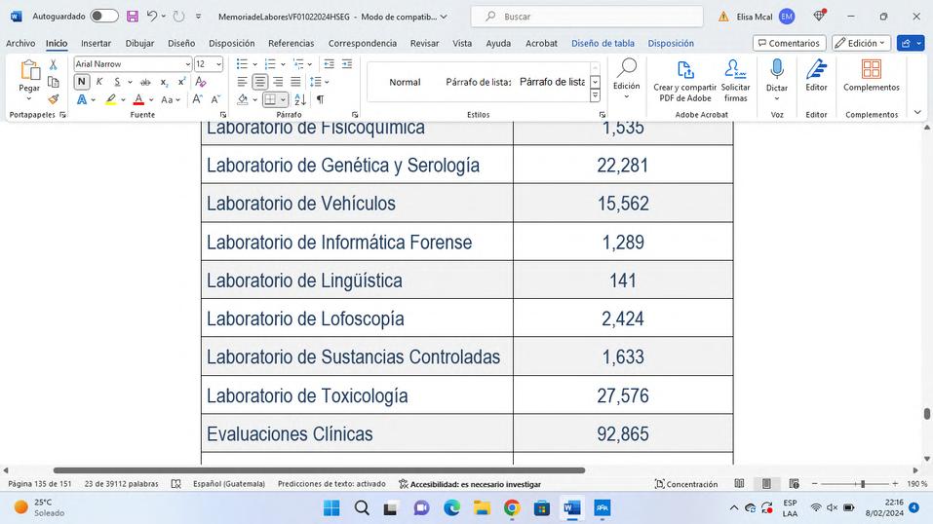Open the borders dropdown arrow

[x=284, y=99]
